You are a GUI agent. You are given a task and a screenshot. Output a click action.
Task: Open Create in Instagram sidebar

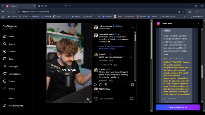click(9, 81)
